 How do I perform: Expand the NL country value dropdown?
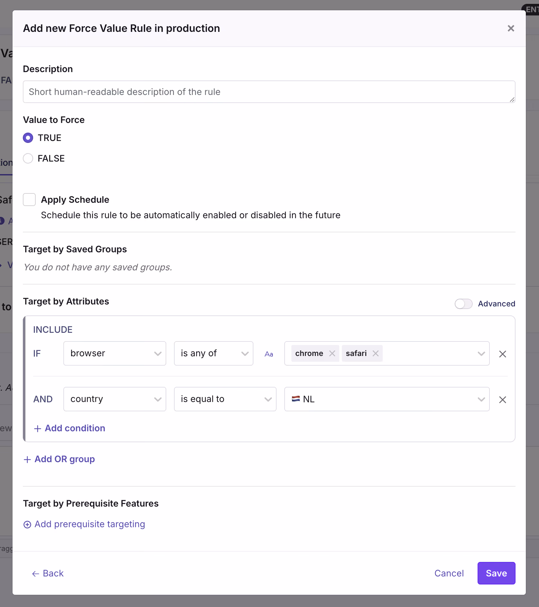coord(387,399)
